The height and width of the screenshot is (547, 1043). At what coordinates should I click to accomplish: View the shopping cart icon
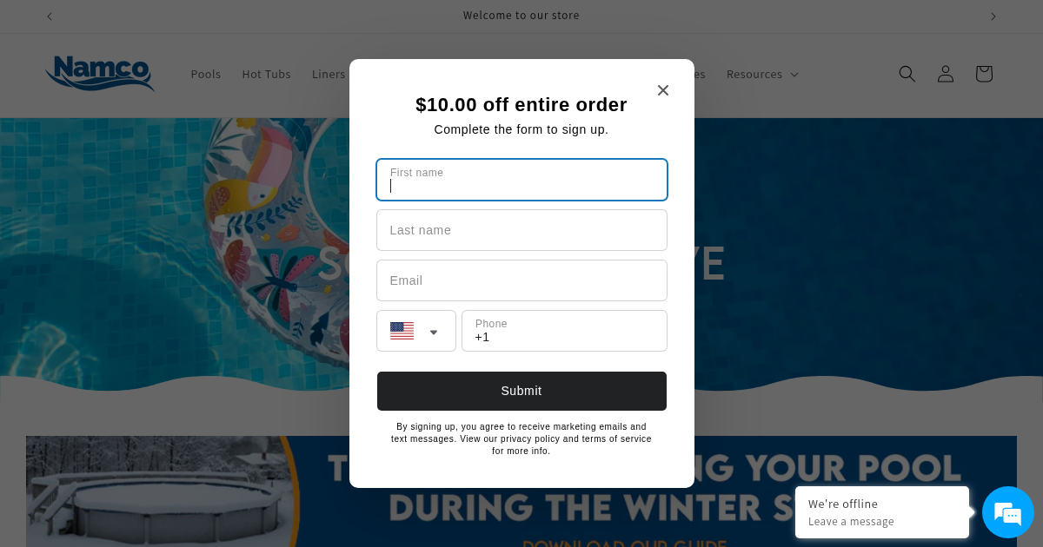(x=984, y=74)
